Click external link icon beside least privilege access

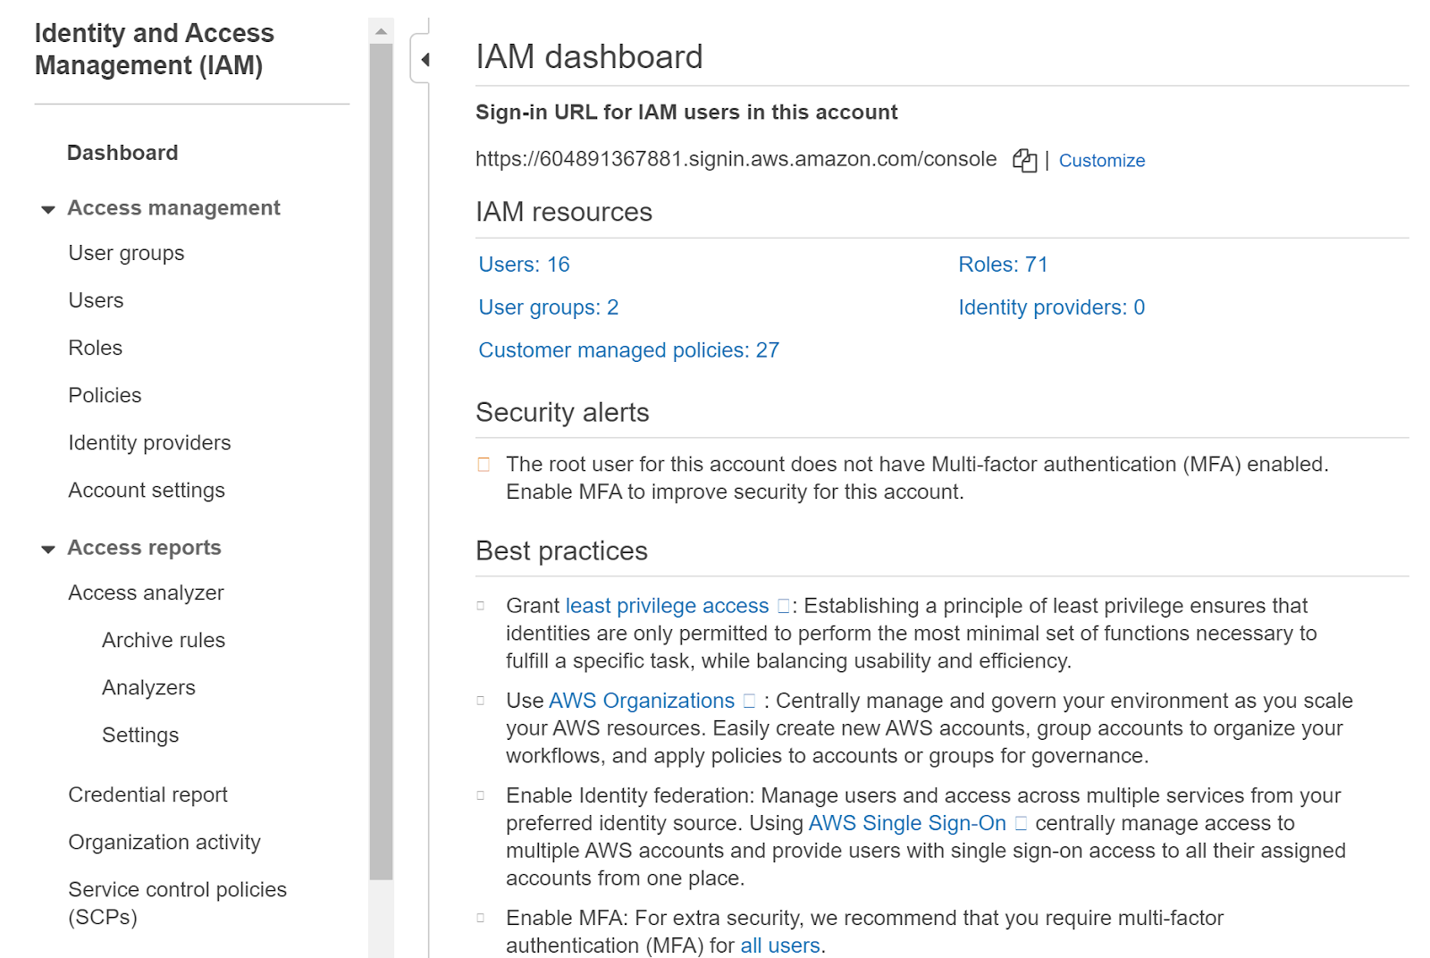(784, 606)
